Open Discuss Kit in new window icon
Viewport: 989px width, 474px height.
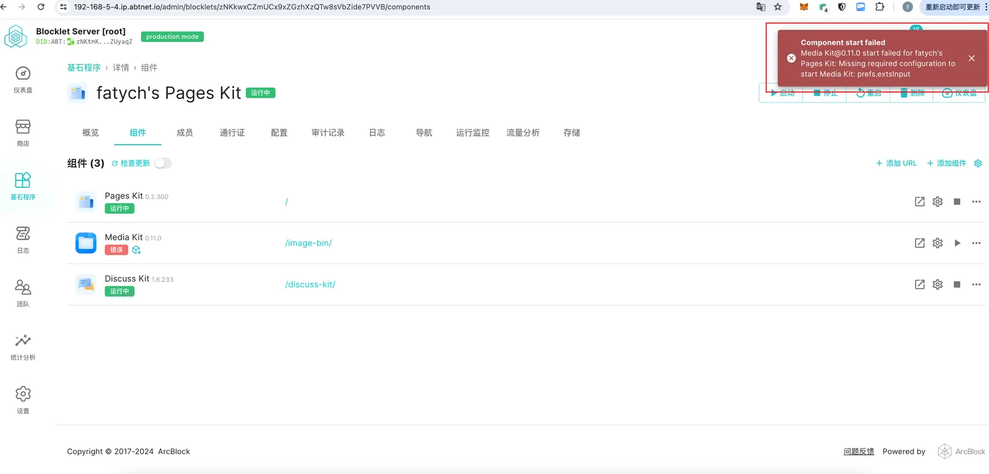pyautogui.click(x=920, y=284)
